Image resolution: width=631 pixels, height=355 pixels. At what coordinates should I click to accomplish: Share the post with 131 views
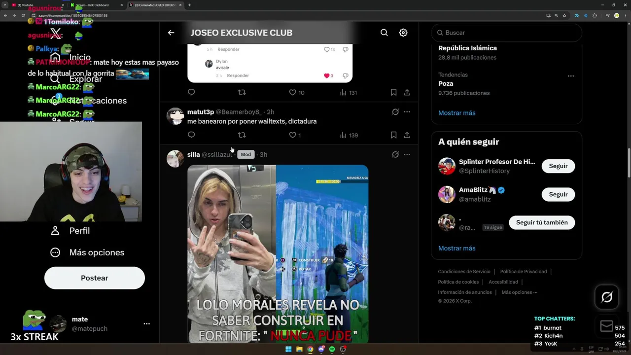point(407,92)
